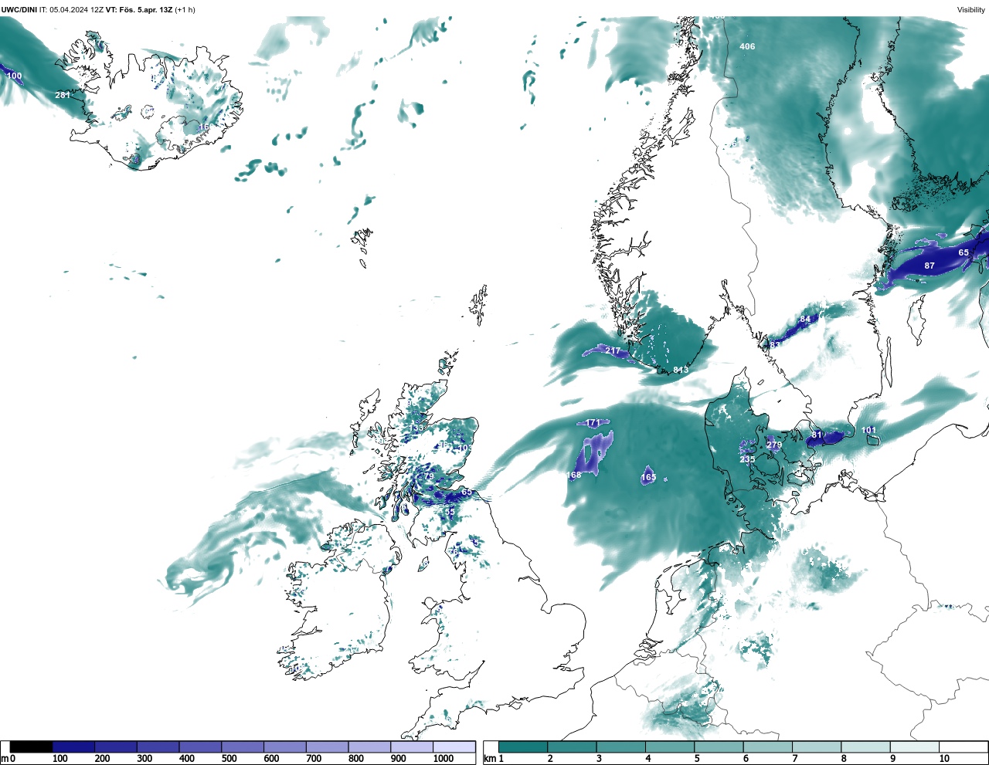Click the '168' value in the North Sea
The height and width of the screenshot is (765, 989).
click(574, 475)
